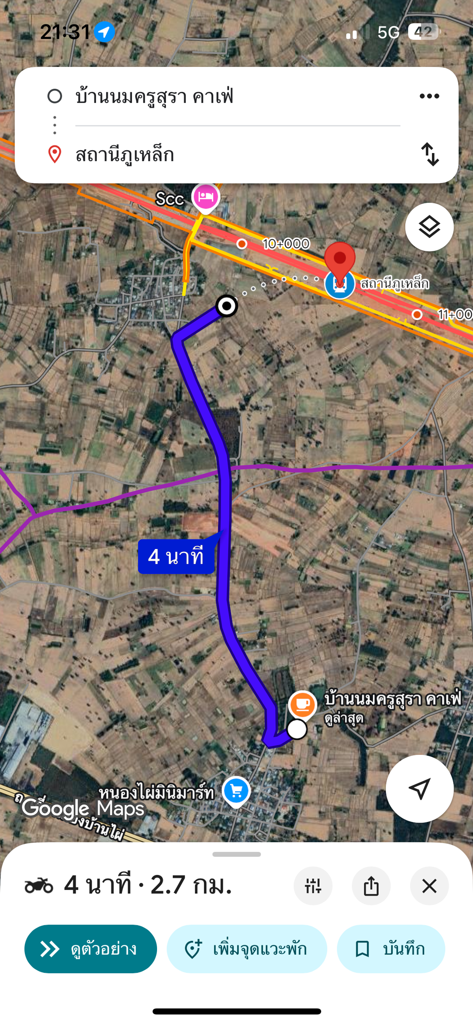Tap the re-center location arrow button
Image resolution: width=473 pixels, height=1024 pixels.
tap(419, 789)
